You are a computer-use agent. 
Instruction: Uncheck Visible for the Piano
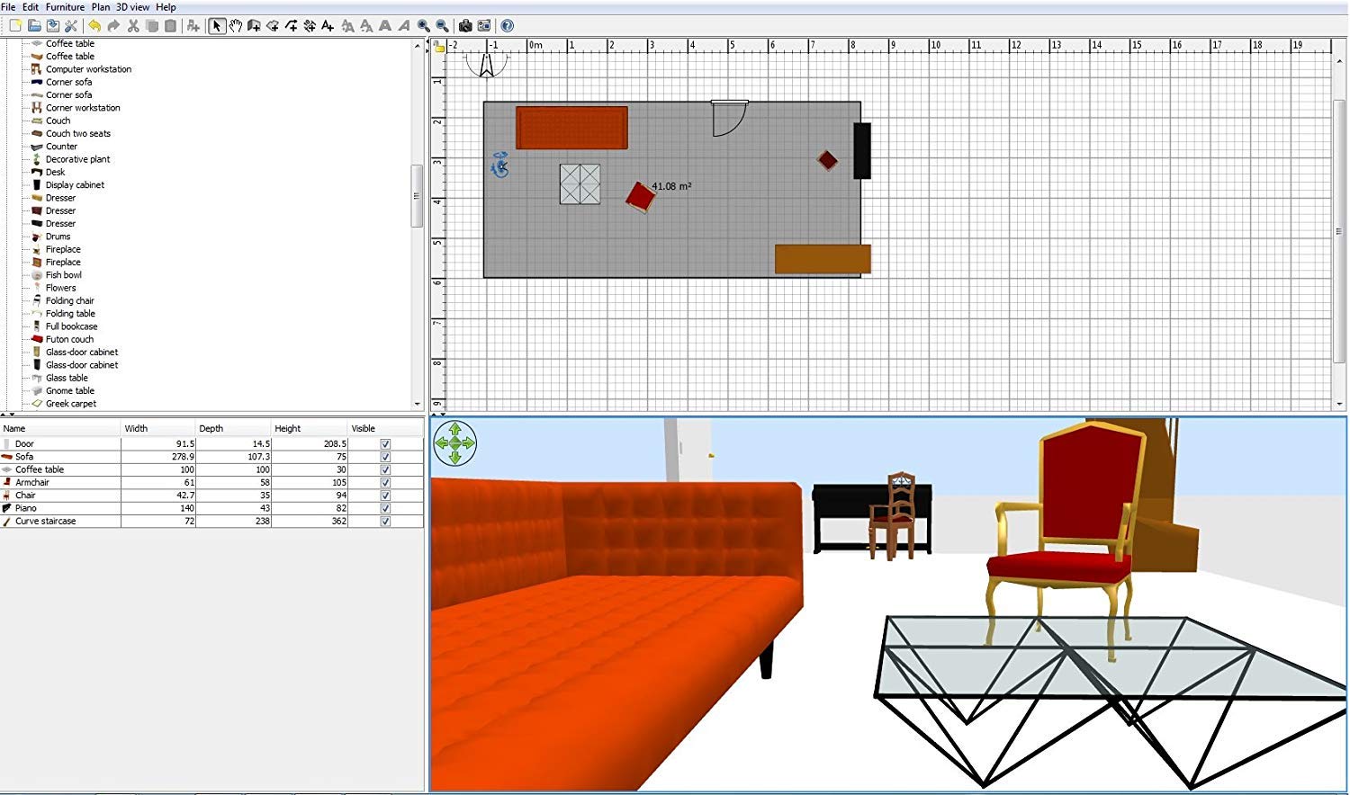click(x=385, y=508)
